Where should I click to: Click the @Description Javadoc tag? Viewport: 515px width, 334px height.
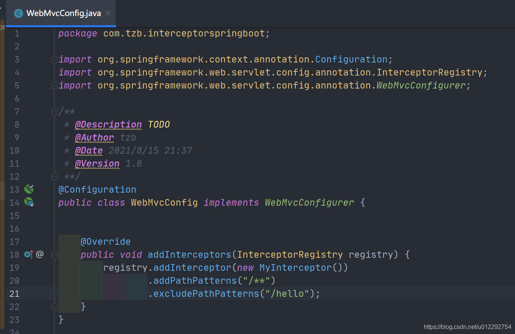108,125
